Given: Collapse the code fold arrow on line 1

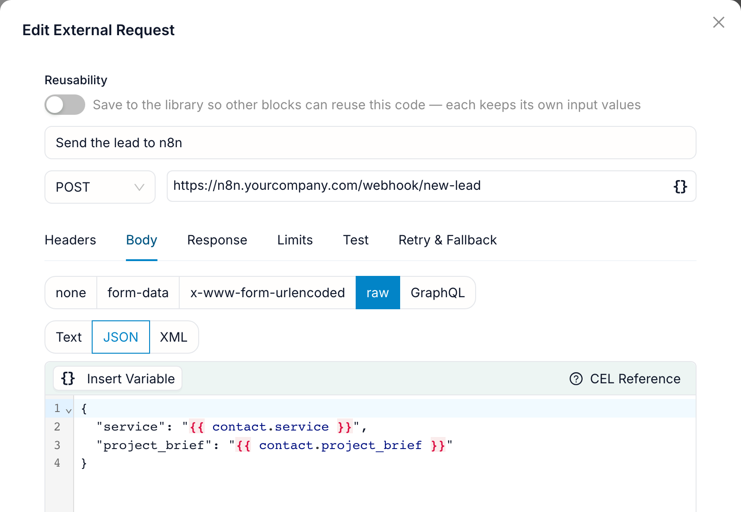Looking at the screenshot, I should pos(69,410).
